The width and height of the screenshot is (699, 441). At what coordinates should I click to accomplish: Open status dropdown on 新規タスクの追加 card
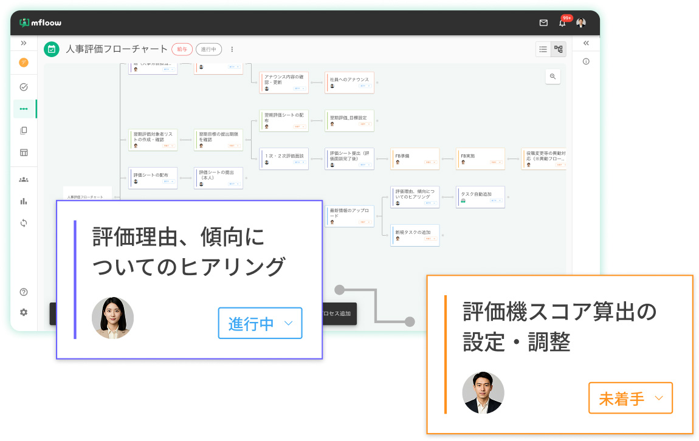point(430,239)
